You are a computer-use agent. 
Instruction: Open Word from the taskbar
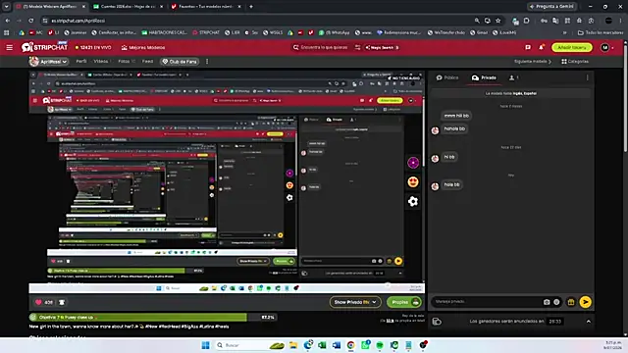pyautogui.click(x=336, y=345)
